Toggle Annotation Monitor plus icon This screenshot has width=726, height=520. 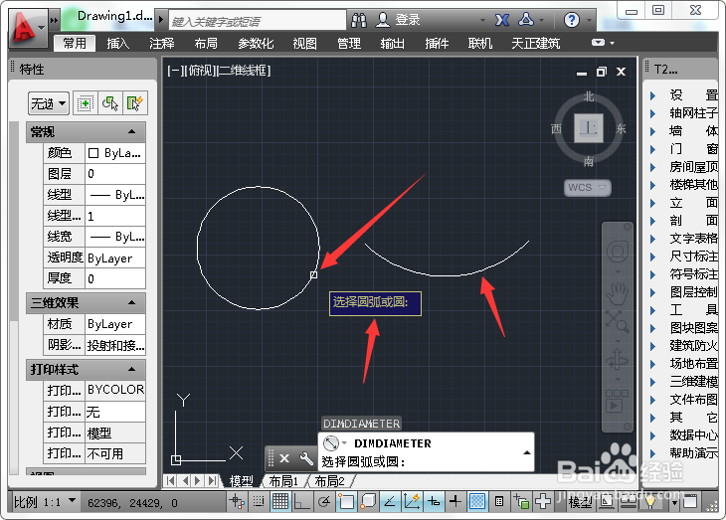click(543, 501)
